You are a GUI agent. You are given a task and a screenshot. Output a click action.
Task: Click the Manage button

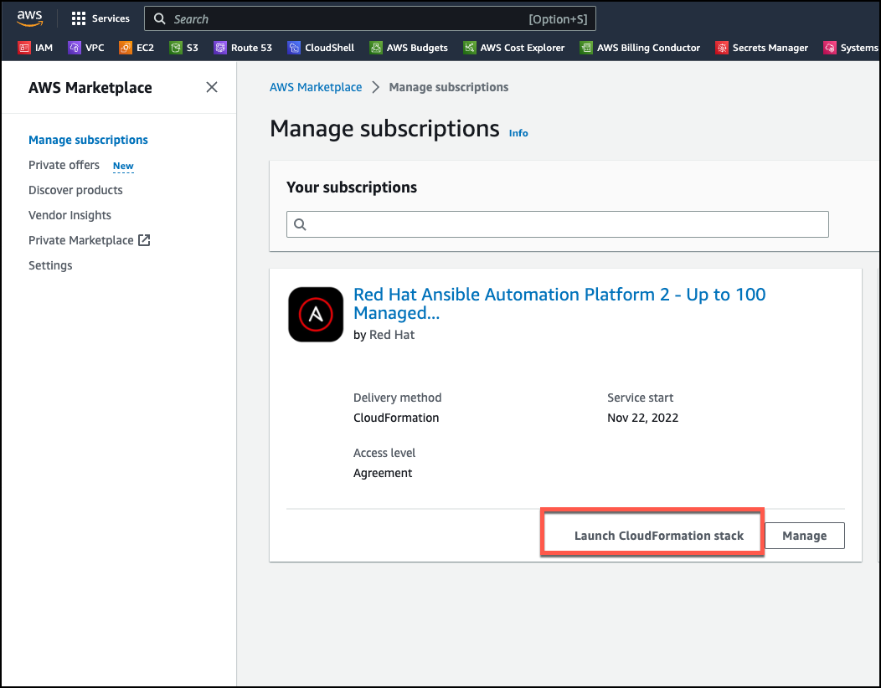(805, 536)
